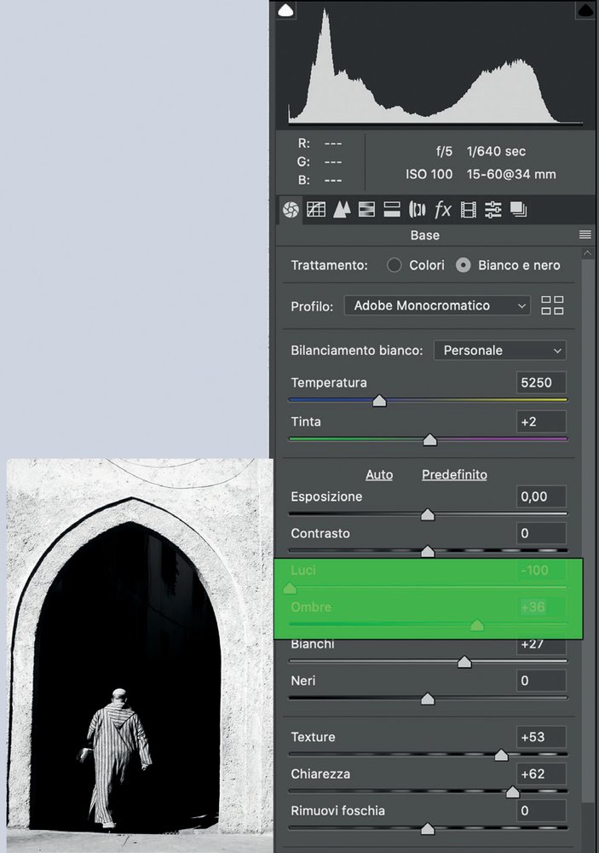Open the Split Toning panel icon
This screenshot has width=599, height=853.
(392, 210)
